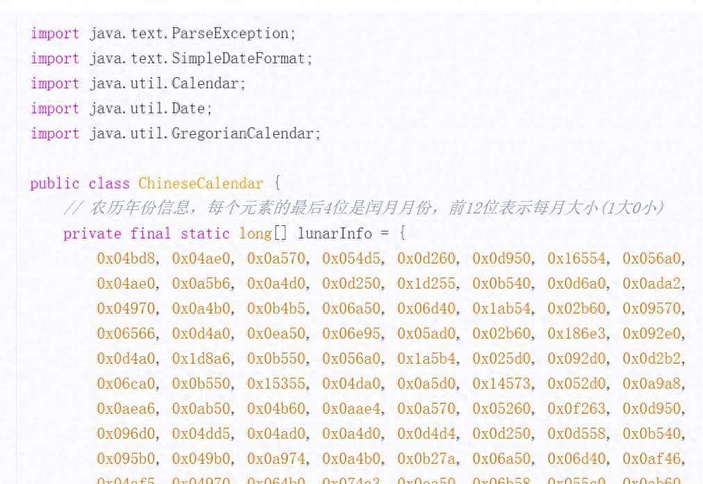The width and height of the screenshot is (703, 484).
Task: Click the SimpleDateFormat import statement
Action: click(x=171, y=58)
